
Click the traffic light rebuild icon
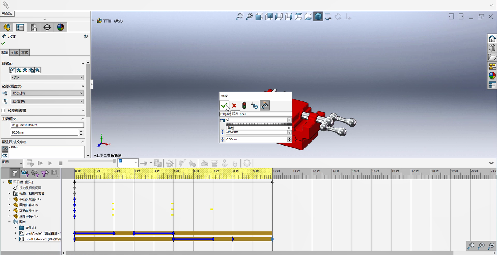point(244,105)
